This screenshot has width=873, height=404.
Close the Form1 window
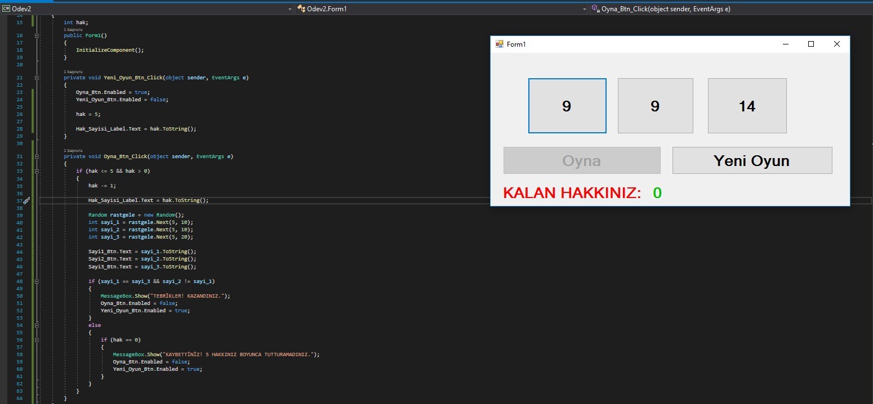[x=836, y=44]
